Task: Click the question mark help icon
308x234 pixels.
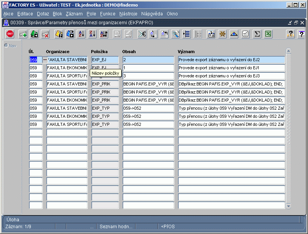Action: pos(301,34)
